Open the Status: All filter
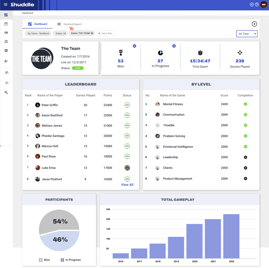Viewport: 269px width, 268px height. tap(61, 34)
